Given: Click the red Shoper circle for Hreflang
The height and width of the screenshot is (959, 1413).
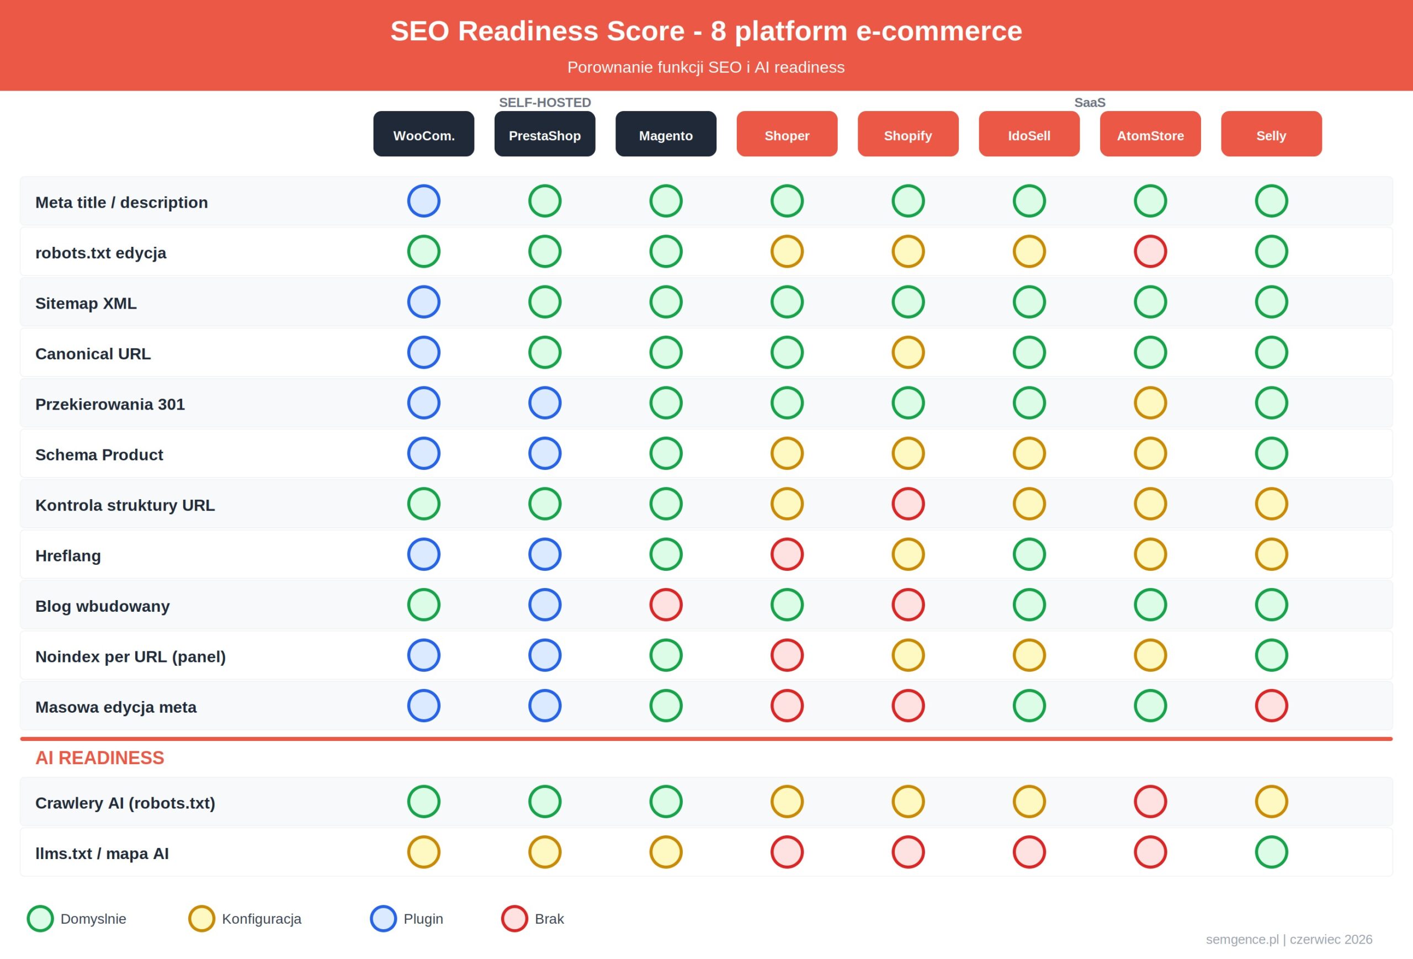Looking at the screenshot, I should pos(787,554).
